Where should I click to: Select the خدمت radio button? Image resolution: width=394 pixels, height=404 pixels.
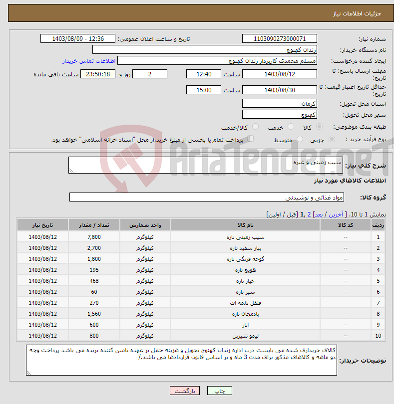pyautogui.click(x=291, y=127)
